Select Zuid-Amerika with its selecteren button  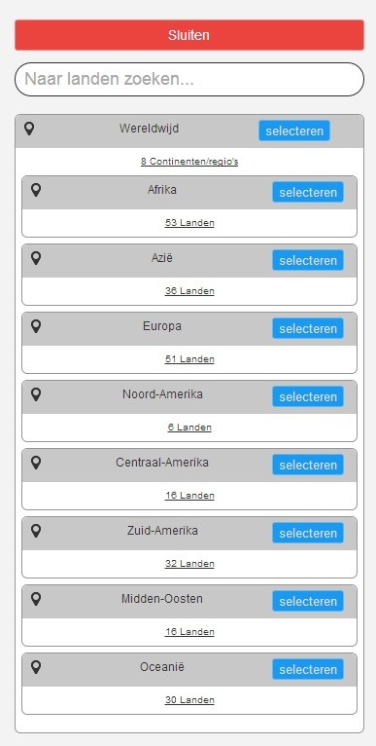[308, 533]
